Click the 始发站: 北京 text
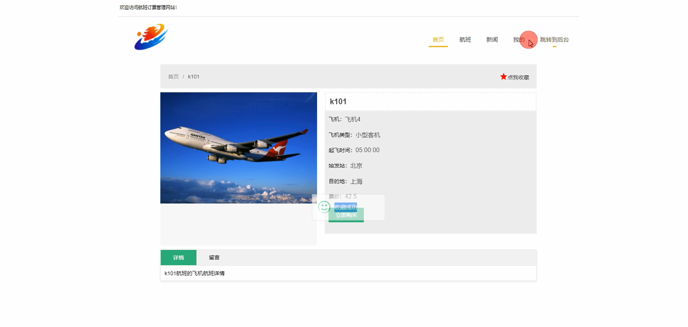This screenshot has height=327, width=688. tap(345, 166)
